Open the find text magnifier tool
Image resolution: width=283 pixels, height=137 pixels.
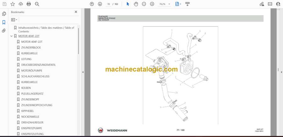pos(37,4)
